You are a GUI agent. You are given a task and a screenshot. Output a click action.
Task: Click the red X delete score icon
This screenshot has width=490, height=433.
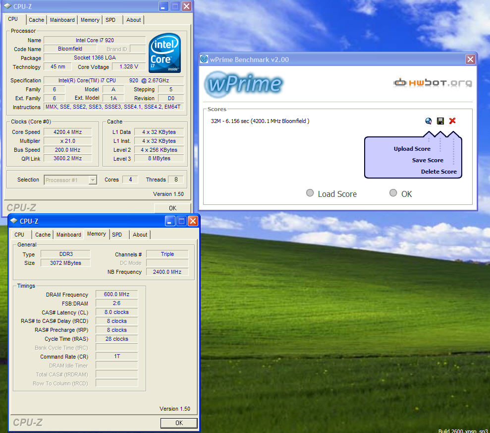click(x=452, y=121)
